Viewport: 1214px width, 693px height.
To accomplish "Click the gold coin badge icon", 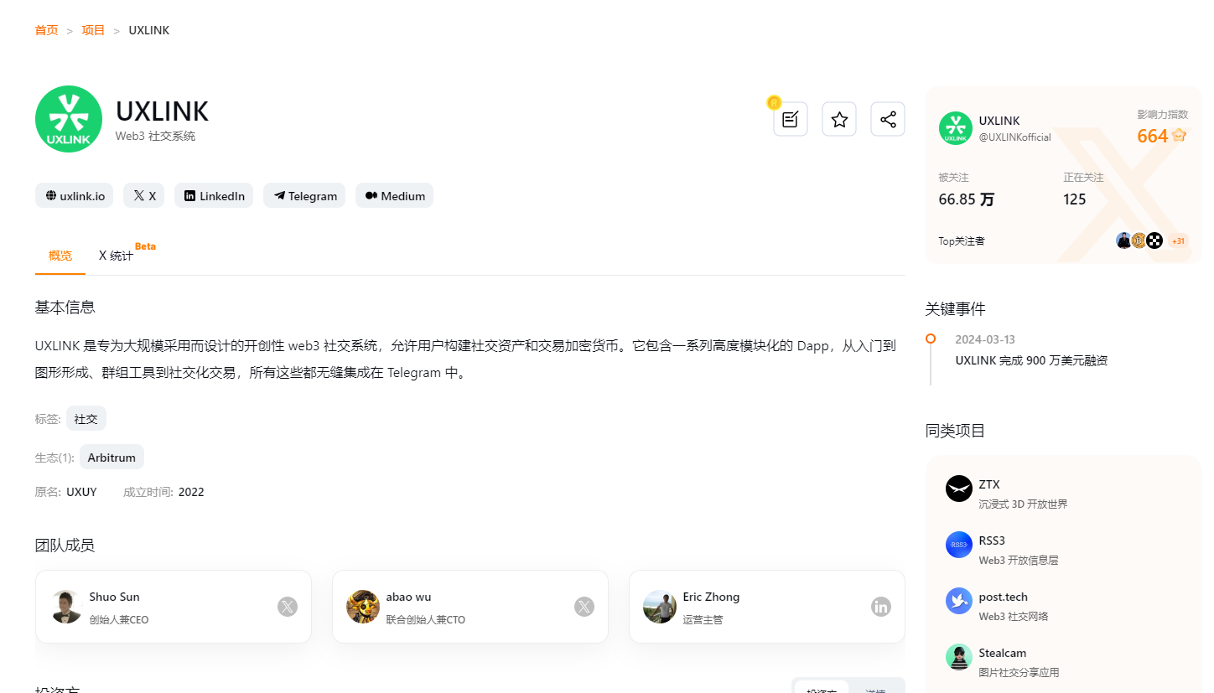I will point(774,102).
